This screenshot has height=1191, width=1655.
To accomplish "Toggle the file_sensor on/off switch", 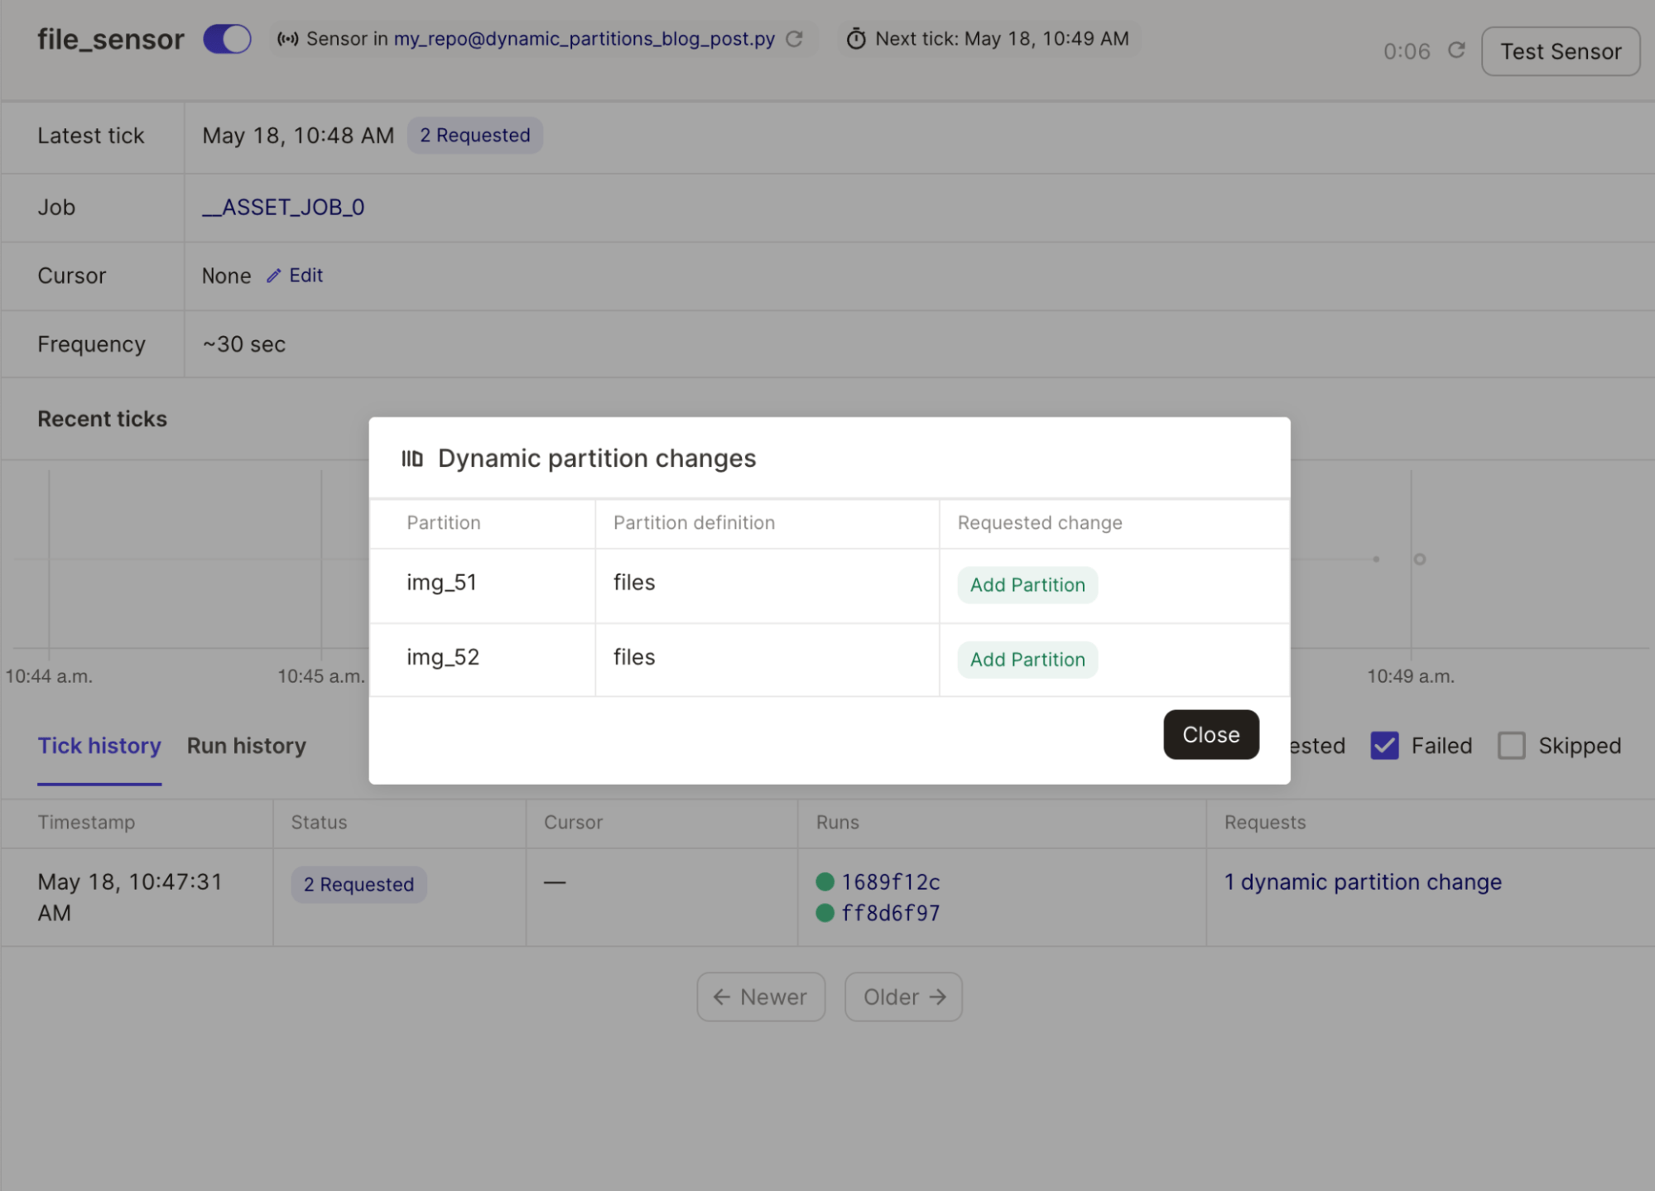I will coord(227,39).
